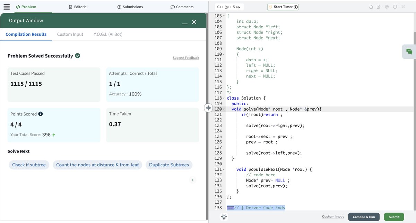Click line number 125 in gutter
416x223 pixels.
point(218,137)
